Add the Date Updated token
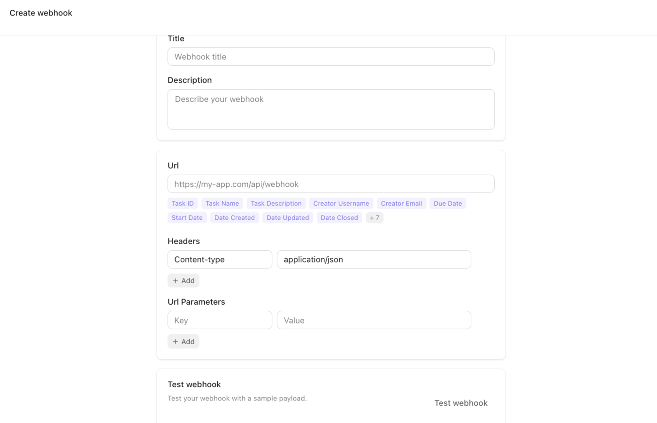The height and width of the screenshot is (423, 657). click(x=287, y=217)
